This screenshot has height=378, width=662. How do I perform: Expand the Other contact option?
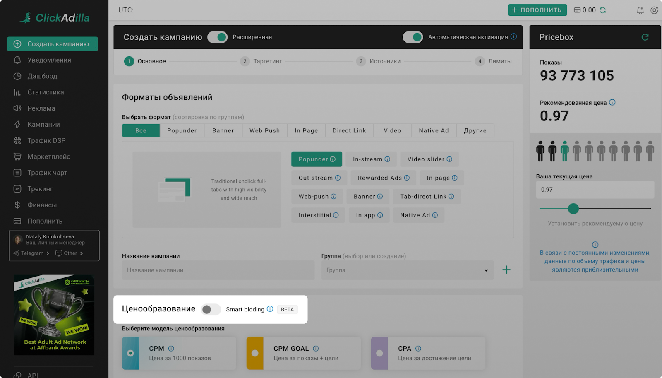pyautogui.click(x=70, y=253)
